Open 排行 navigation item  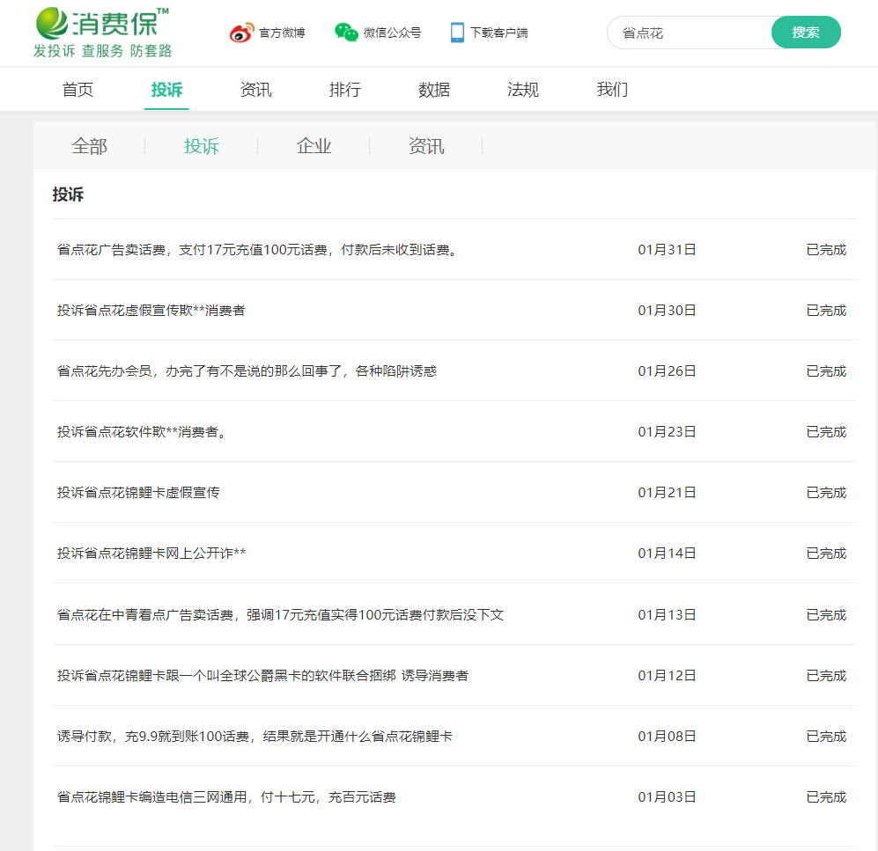(x=344, y=90)
